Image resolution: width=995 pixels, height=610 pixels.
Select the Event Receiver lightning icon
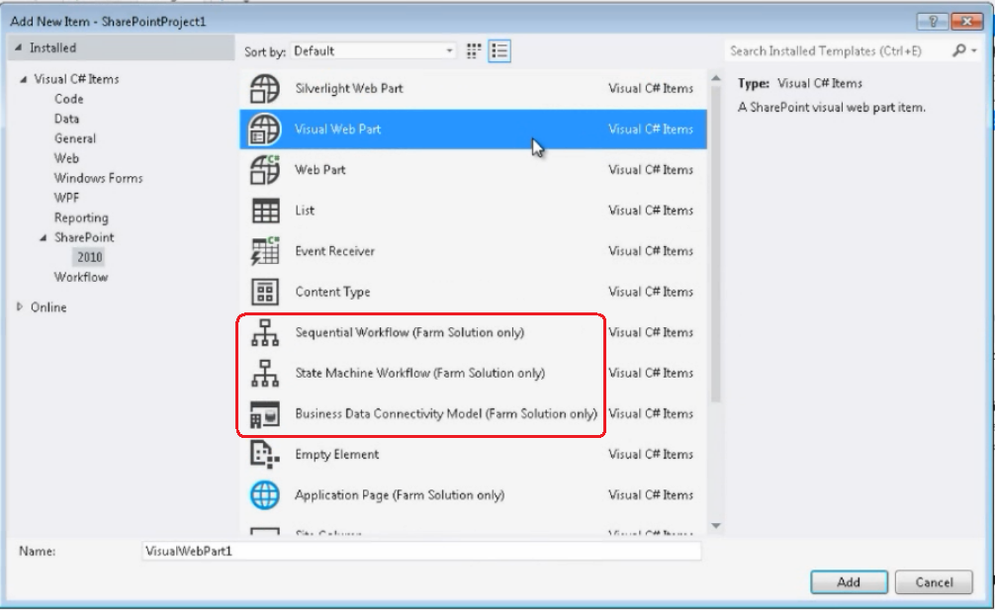click(265, 251)
